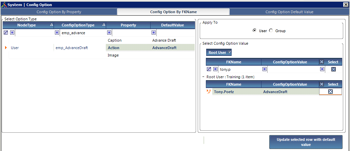Toggle the Select checkbox for Tony.Poetz
The image size is (350, 151).
pyautogui.click(x=331, y=91)
